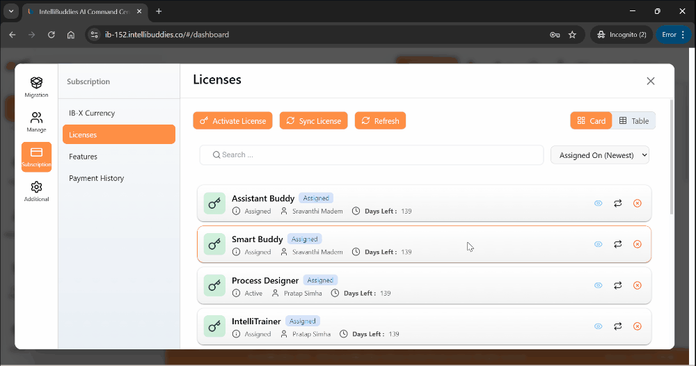This screenshot has width=696, height=366.
Task: Click the Sync License button
Action: point(313,120)
